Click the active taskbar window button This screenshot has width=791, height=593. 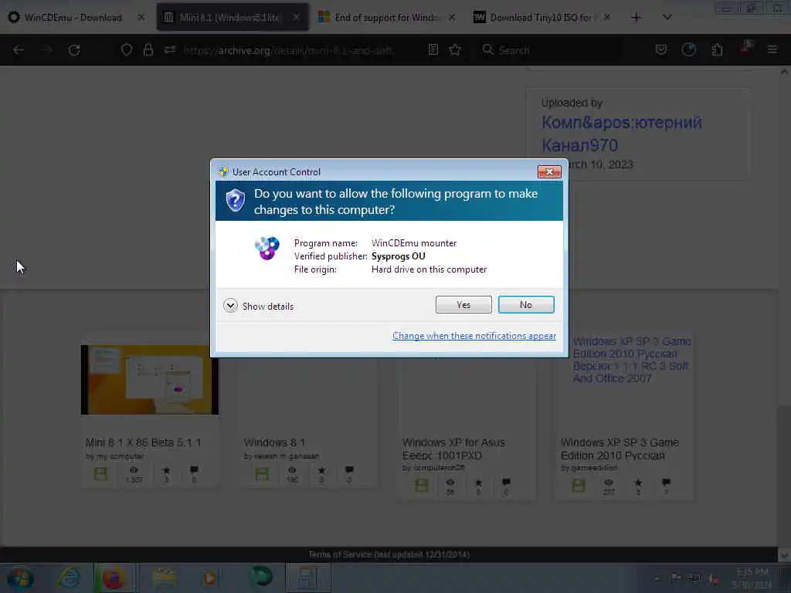point(308,578)
